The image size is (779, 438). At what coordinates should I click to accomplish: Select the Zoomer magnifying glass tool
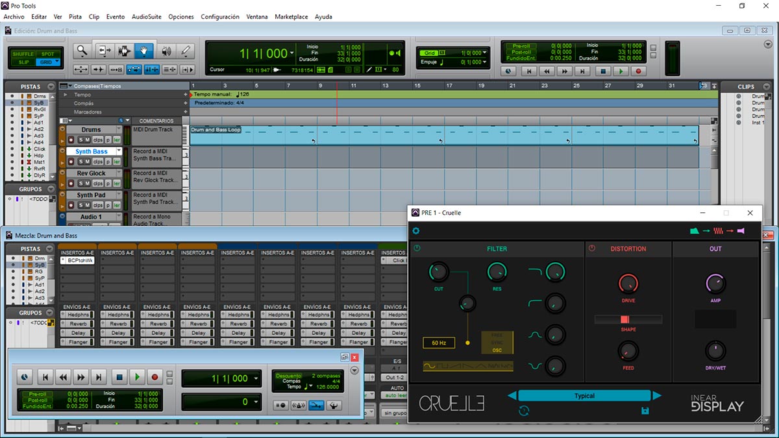coord(81,51)
